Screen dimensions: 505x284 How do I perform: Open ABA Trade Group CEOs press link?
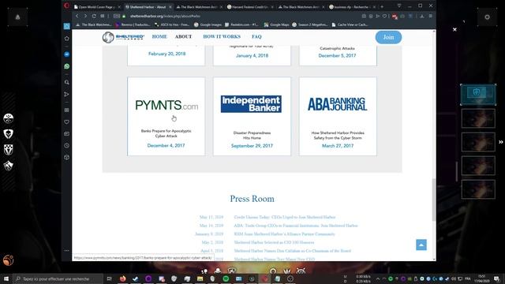tap(296, 226)
